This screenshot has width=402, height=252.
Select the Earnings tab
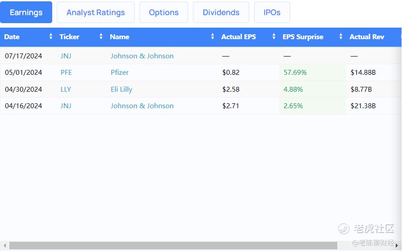[x=26, y=12]
